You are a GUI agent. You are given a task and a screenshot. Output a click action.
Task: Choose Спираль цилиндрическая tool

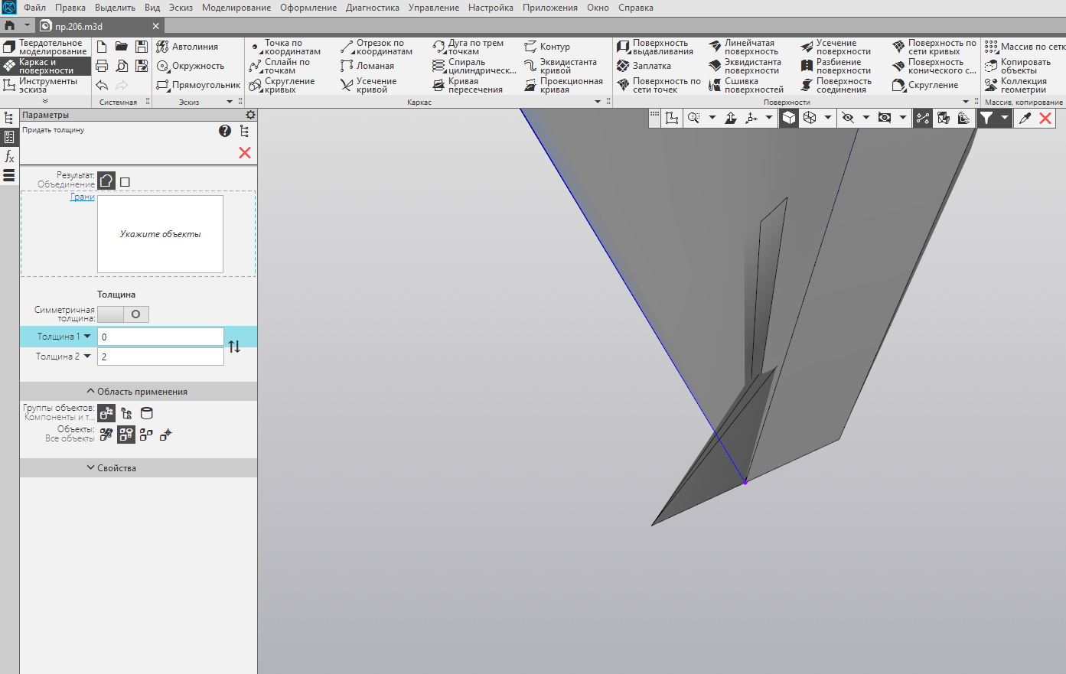pos(474,67)
